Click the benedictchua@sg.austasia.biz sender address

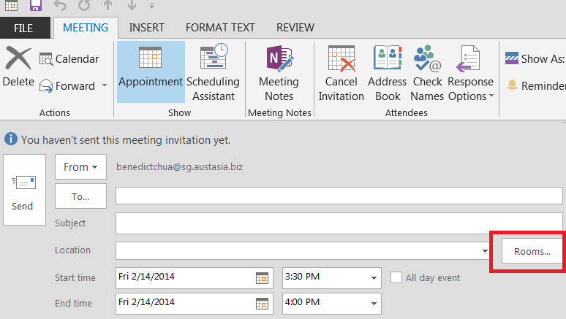(x=179, y=167)
